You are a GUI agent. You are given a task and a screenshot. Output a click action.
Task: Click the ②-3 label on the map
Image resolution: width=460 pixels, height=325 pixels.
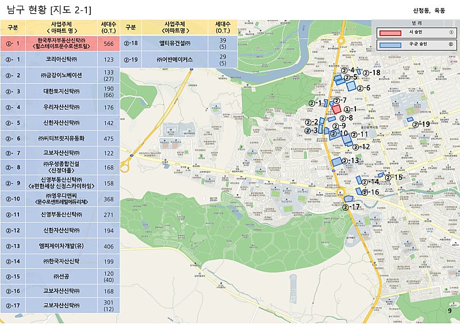(x=311, y=130)
